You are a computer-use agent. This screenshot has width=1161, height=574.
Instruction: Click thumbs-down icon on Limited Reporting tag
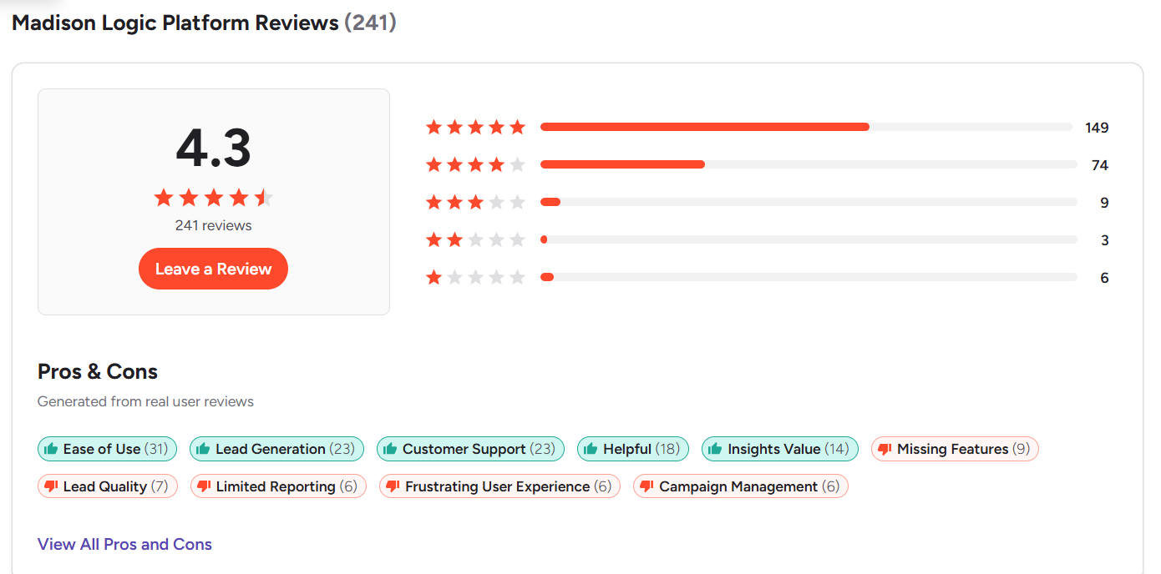click(205, 486)
